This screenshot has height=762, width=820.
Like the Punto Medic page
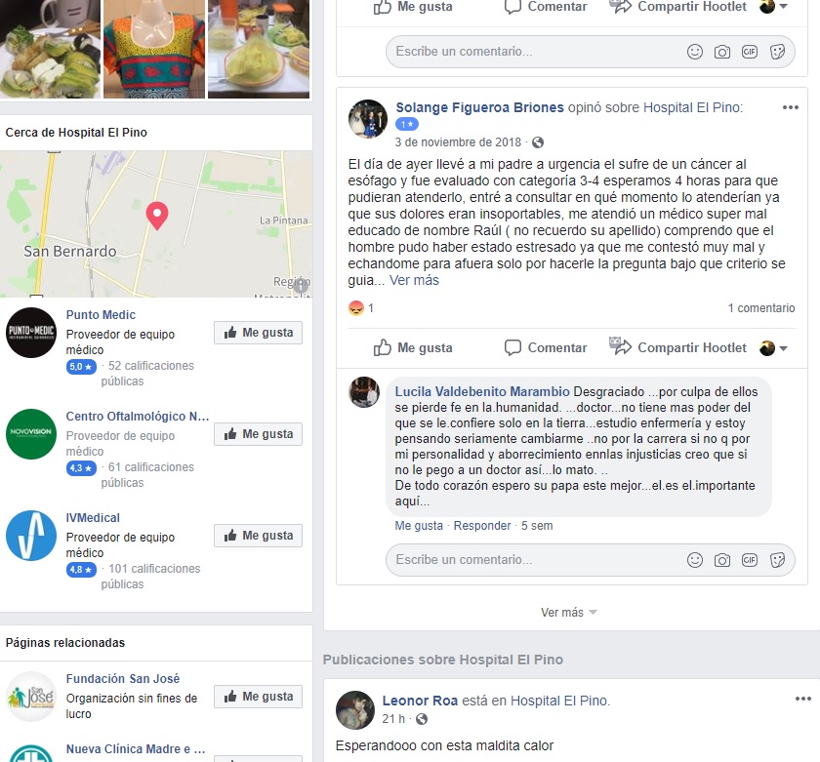coord(258,333)
